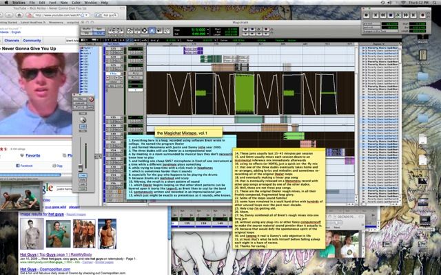
Task: Click the Spotlight search icon
Action: click(x=435, y=3)
